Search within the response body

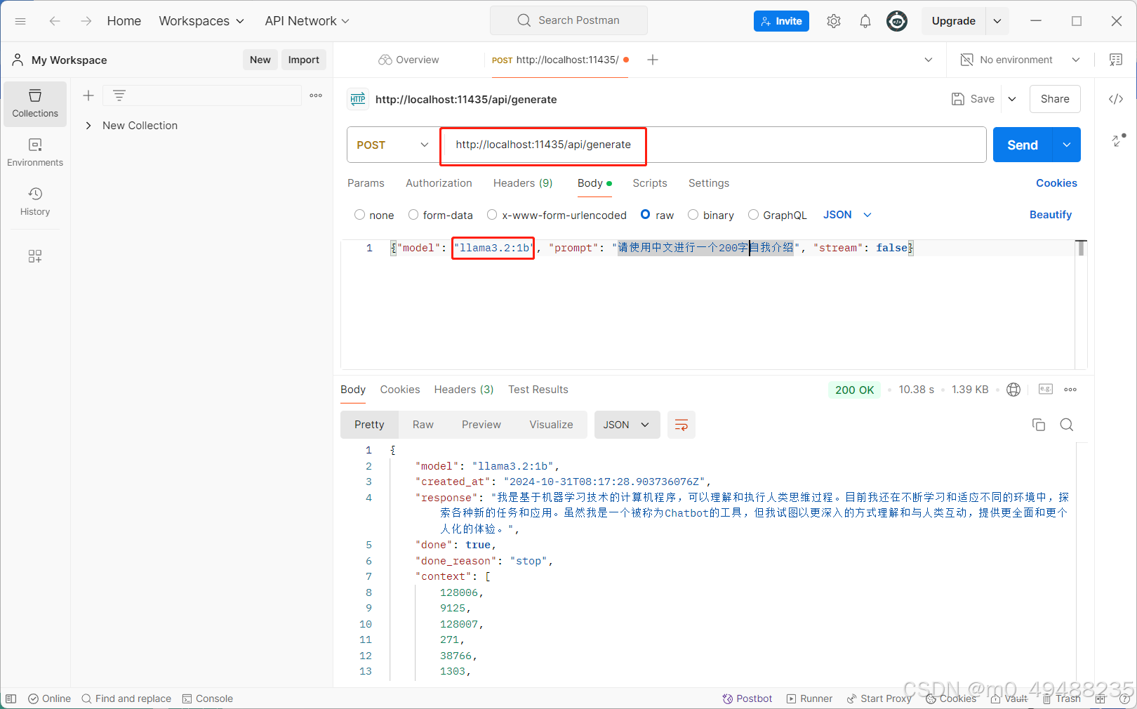1066,425
